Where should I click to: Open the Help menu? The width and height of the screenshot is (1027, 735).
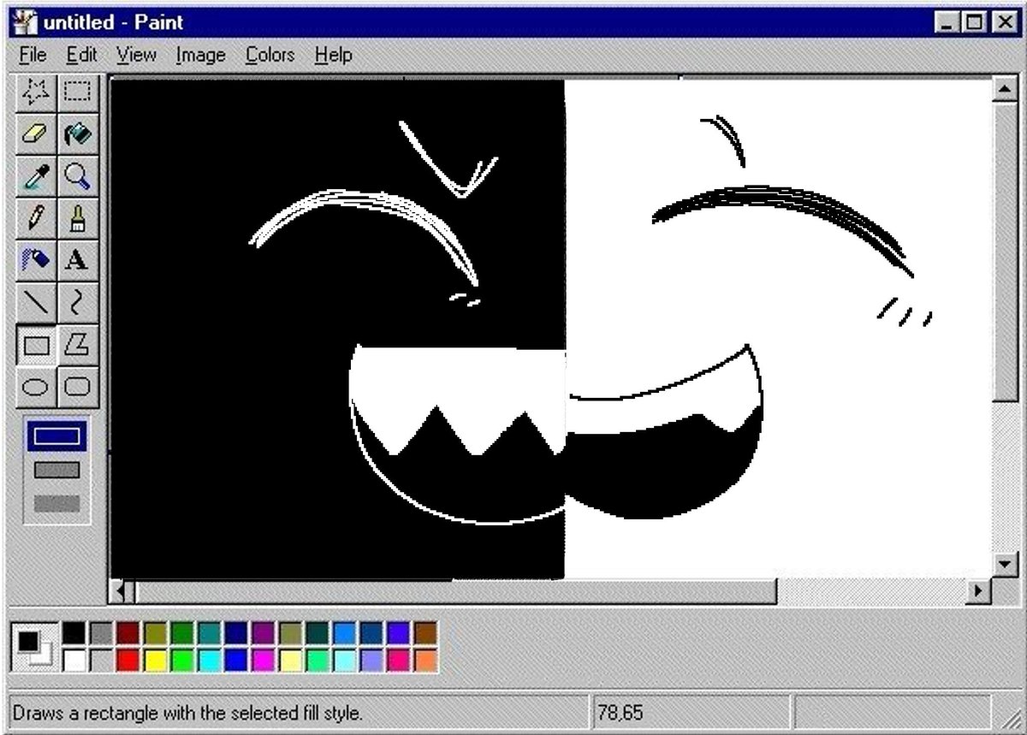pos(333,55)
